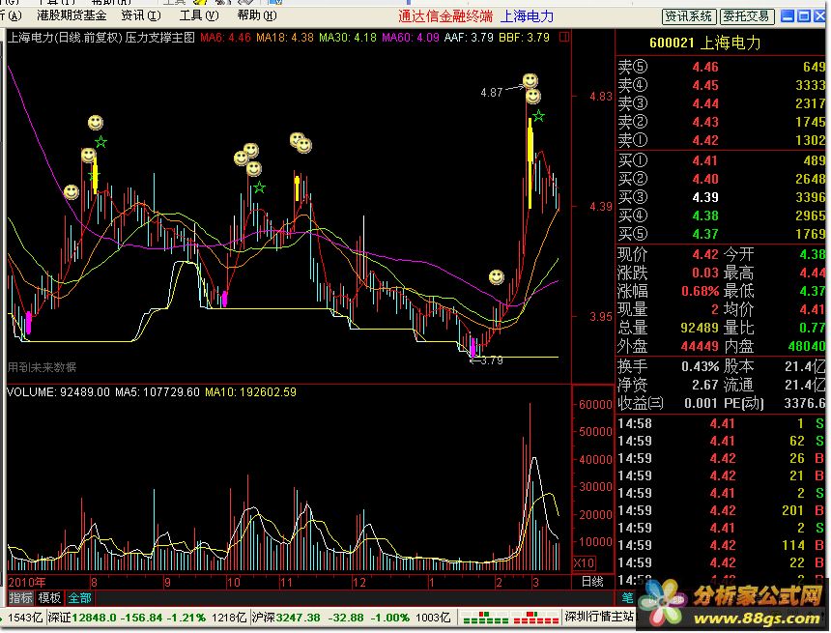Click the MA10: 192602.59 volume label
The width and height of the screenshot is (831, 633).
(x=250, y=392)
